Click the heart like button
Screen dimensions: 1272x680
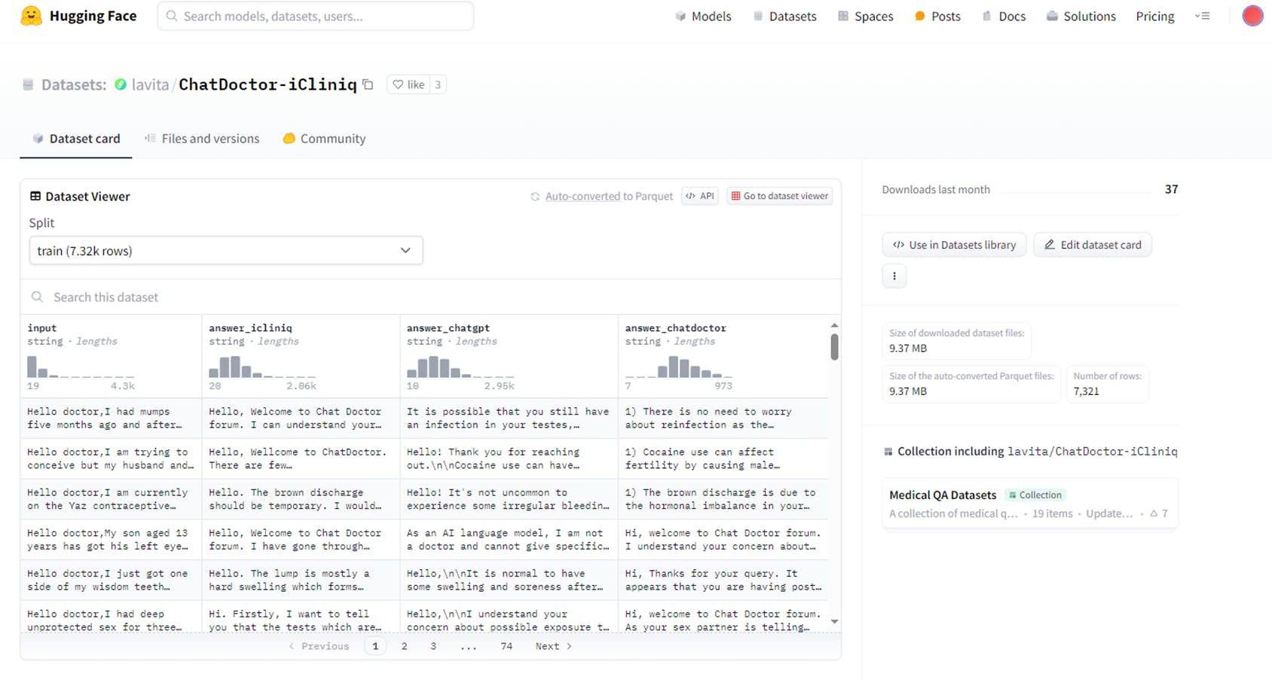coord(408,84)
